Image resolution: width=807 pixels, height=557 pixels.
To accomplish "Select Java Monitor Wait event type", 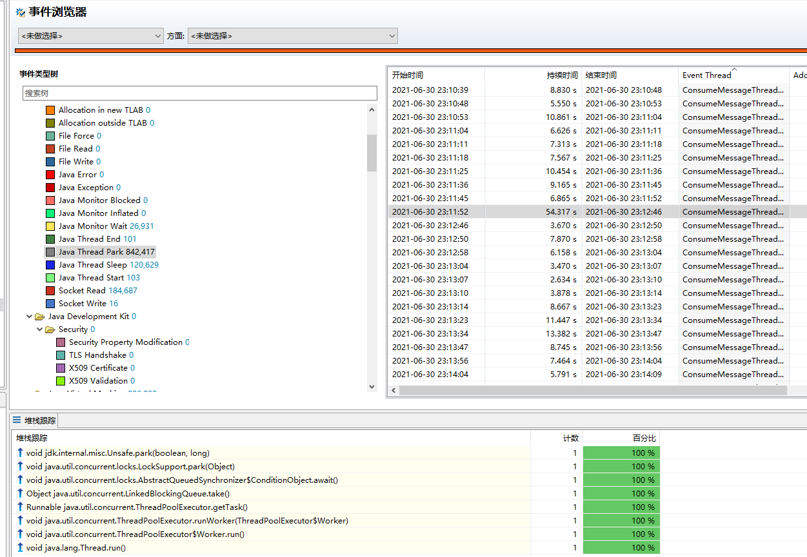I will click(92, 226).
